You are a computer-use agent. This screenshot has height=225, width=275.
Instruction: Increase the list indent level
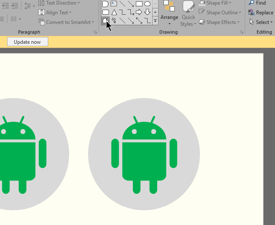click(x=15, y=5)
